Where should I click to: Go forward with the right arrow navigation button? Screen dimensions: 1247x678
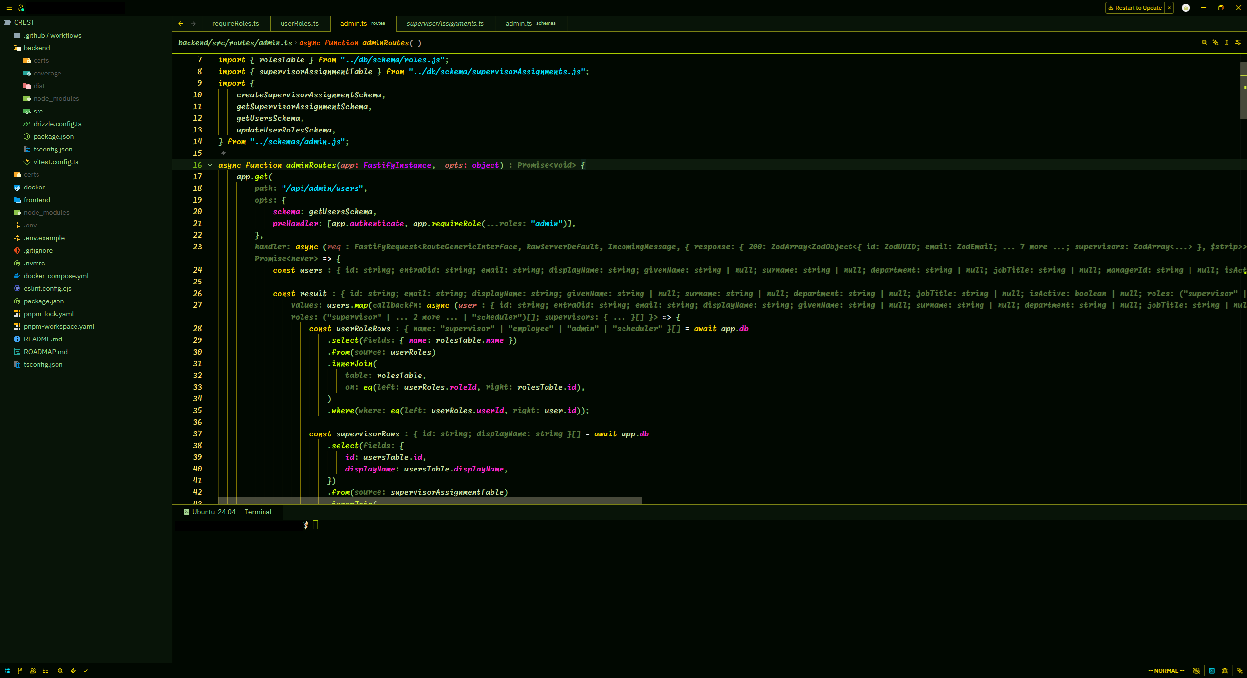click(x=193, y=23)
